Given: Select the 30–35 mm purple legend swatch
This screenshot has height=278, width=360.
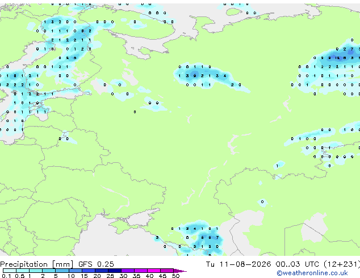Looking at the screenshot, I should click(128, 271).
